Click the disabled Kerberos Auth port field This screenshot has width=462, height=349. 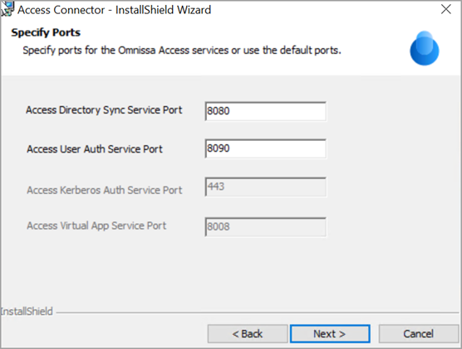pos(265,187)
